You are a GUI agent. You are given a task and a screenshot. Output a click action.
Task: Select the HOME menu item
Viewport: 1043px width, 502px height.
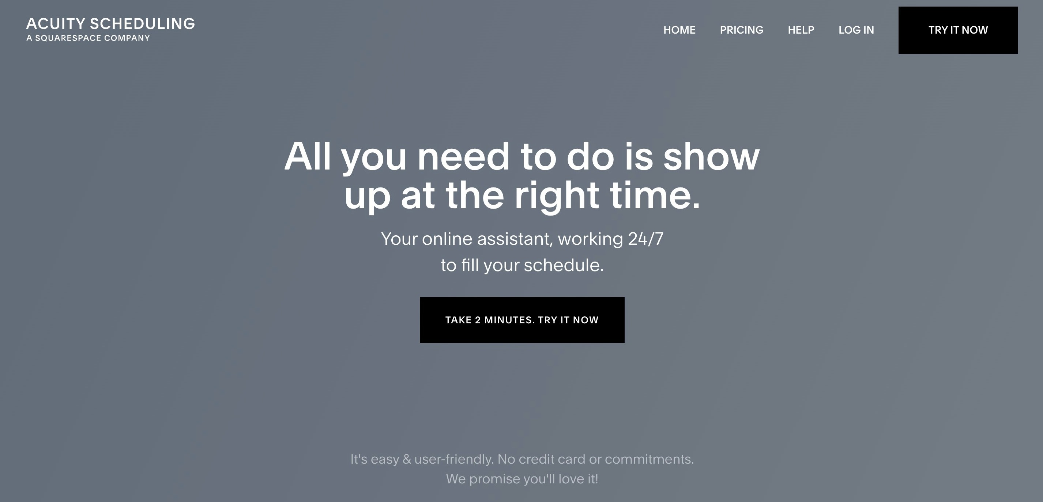(x=680, y=30)
